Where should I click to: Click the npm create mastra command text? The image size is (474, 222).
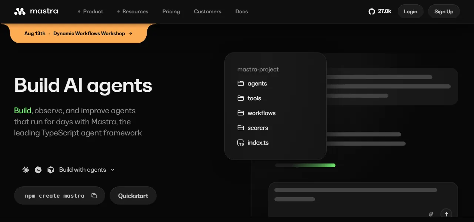54,196
